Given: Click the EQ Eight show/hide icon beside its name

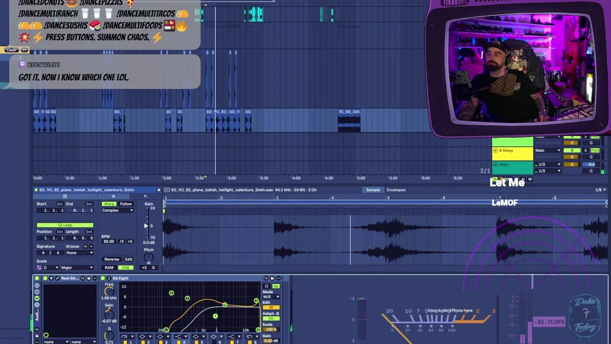Looking at the screenshot, I should click(x=108, y=278).
